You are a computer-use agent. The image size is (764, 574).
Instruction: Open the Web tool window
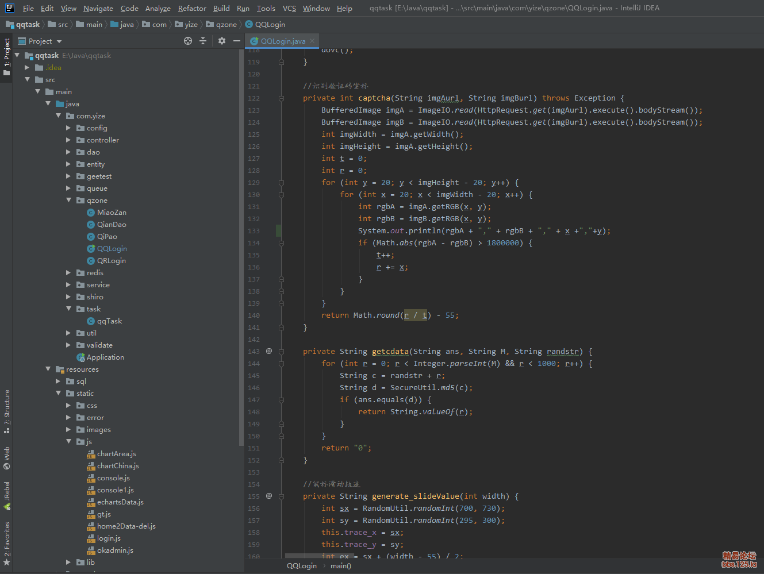[x=7, y=457]
